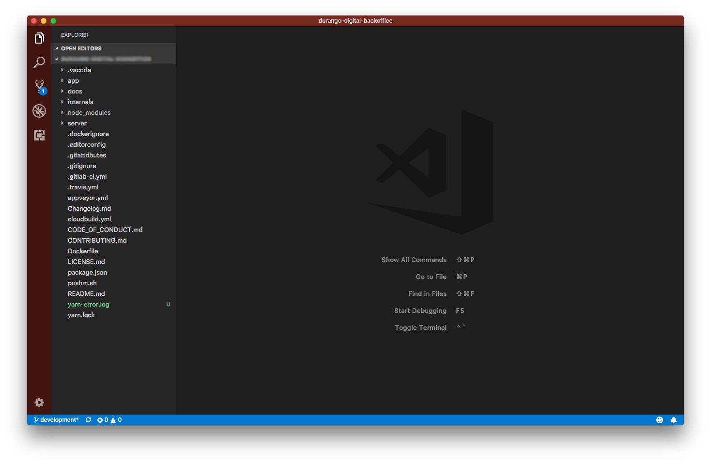
Task: Open the yarn-error.log file
Action: tap(114, 305)
